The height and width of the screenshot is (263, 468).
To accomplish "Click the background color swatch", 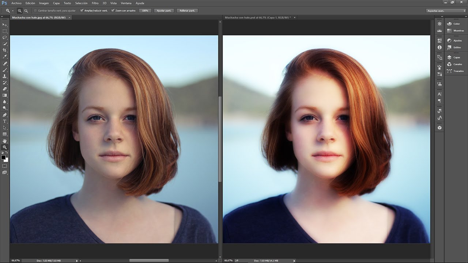I will pos(7,160).
